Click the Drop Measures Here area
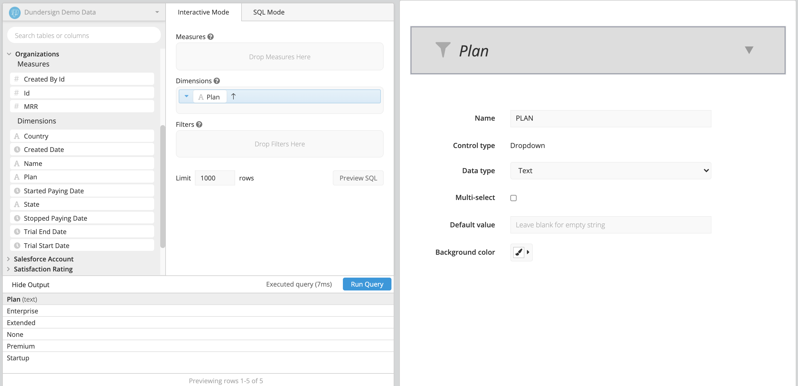Viewport: 798px width, 386px height. point(279,57)
